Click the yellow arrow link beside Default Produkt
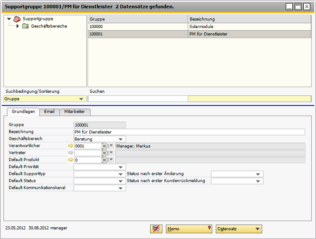 click(x=70, y=160)
